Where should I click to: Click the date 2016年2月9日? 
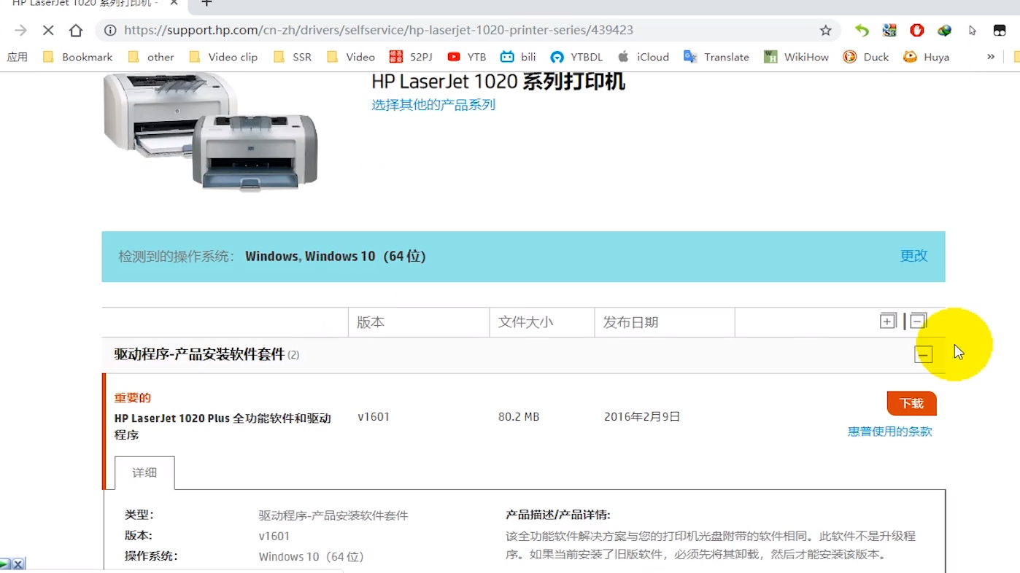point(642,417)
